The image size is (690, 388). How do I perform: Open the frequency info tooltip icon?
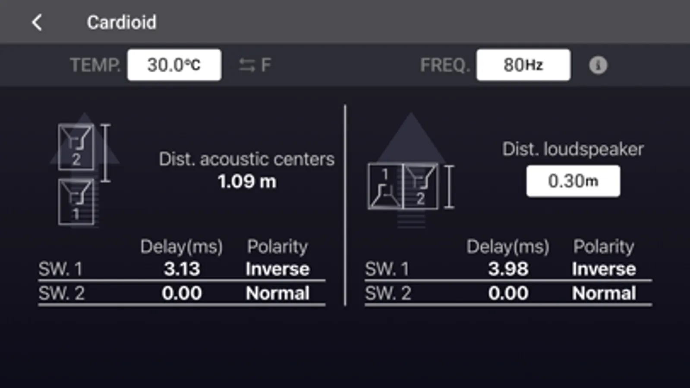[x=599, y=65]
